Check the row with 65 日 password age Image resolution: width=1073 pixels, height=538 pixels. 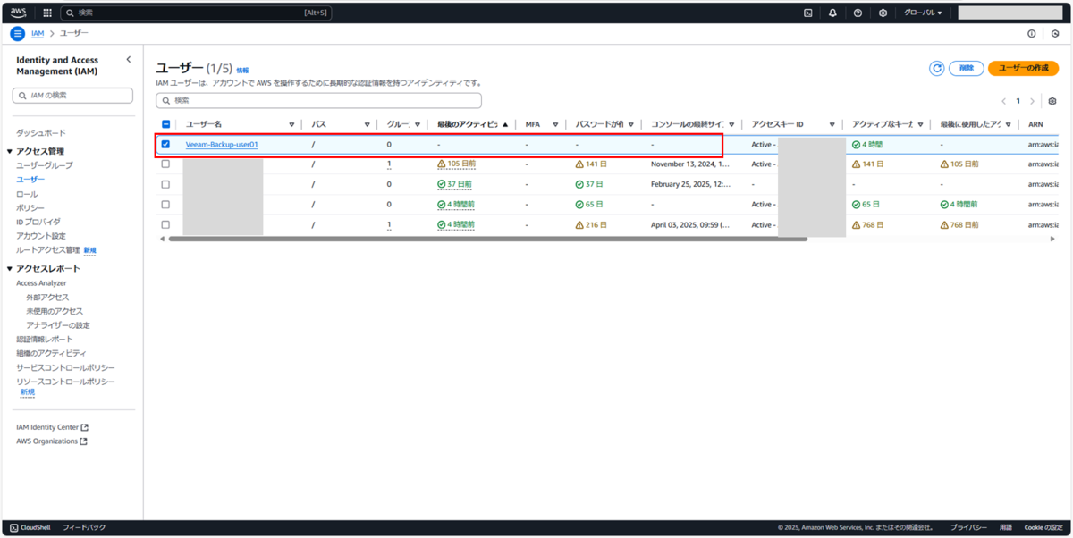coord(165,205)
